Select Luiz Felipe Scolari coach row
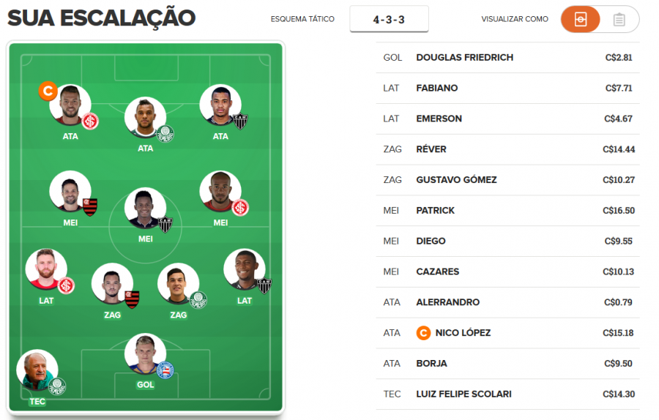 point(463,394)
